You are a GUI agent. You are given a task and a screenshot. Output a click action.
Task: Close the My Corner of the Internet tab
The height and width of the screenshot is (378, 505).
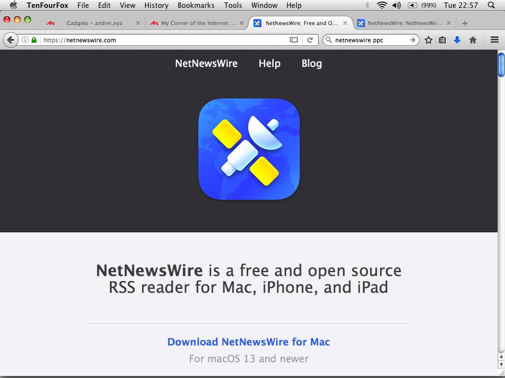pos(242,23)
